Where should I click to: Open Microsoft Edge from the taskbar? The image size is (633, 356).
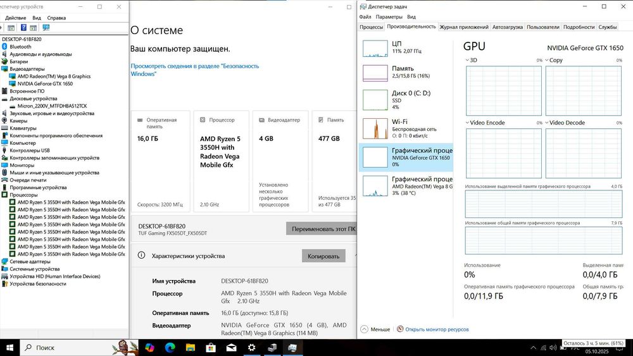[170, 348]
